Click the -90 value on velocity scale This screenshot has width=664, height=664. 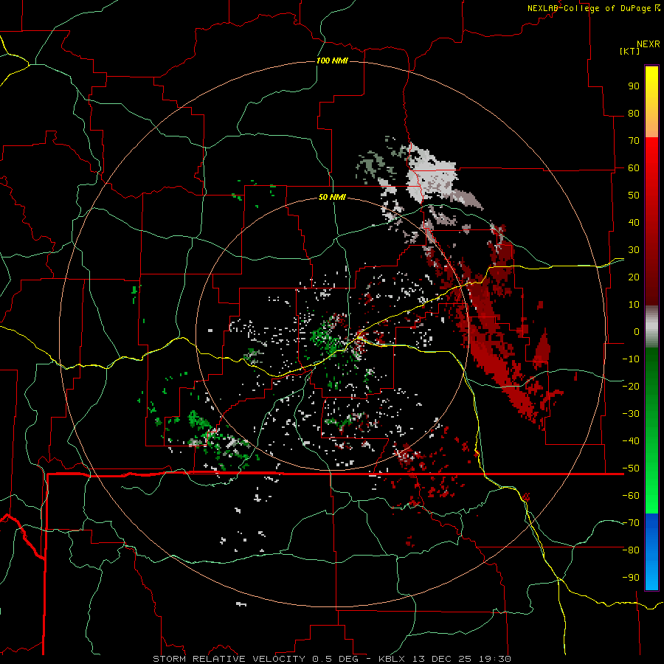[631, 578]
